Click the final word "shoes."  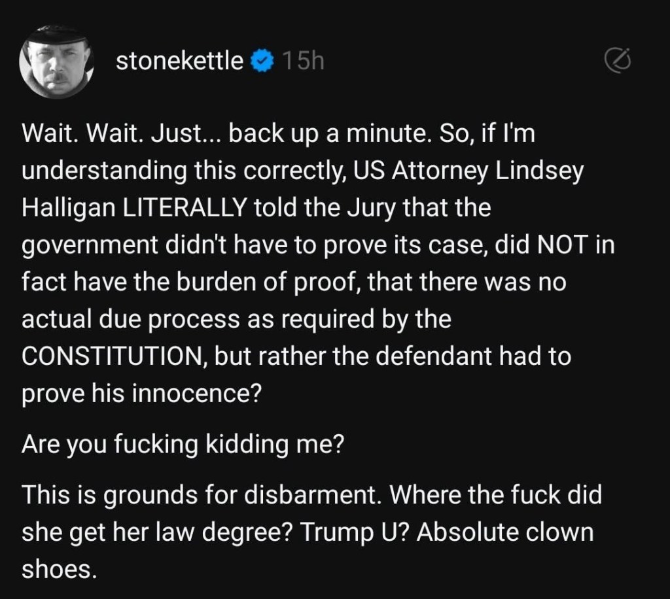click(60, 569)
